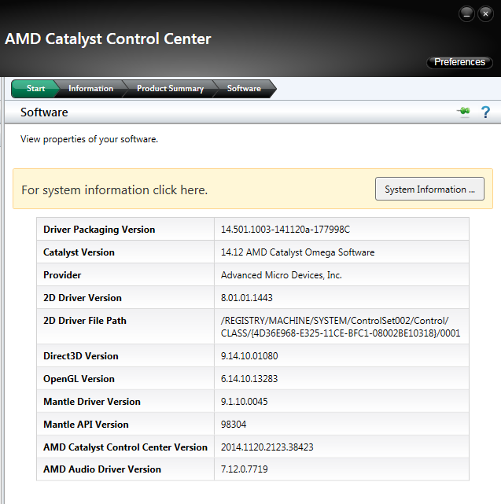This screenshot has width=501, height=504.
Task: Open the Preferences menu
Action: point(459,62)
